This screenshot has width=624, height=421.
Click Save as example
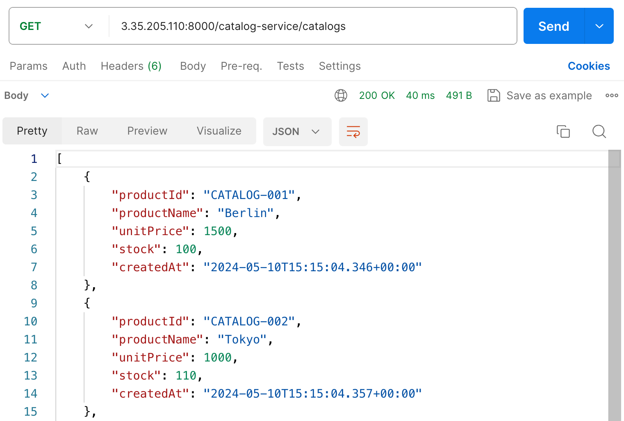(549, 96)
